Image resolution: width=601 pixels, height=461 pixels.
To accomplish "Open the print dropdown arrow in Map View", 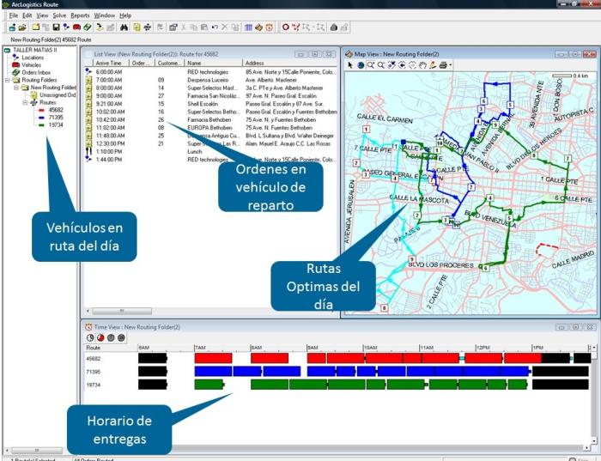I will [450, 65].
